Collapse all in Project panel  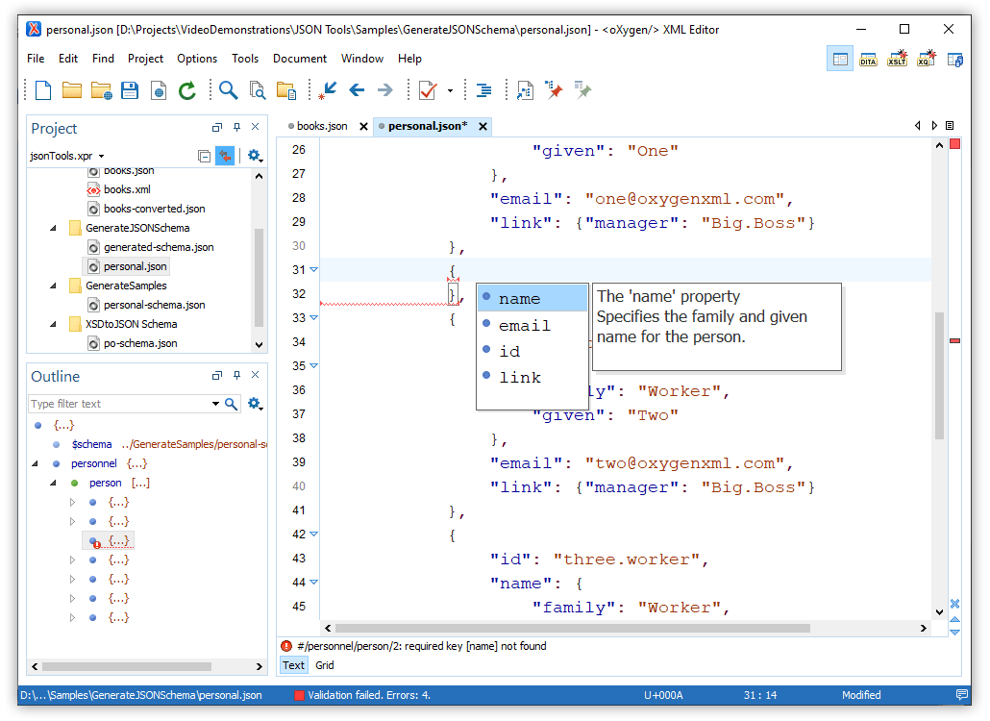(x=204, y=156)
